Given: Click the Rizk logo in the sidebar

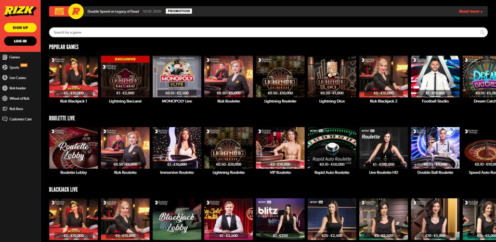Looking at the screenshot, I should click(x=20, y=11).
